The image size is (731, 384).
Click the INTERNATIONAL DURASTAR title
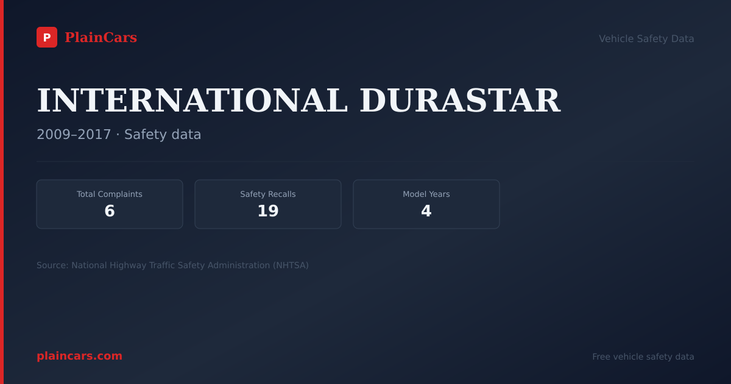click(298, 101)
